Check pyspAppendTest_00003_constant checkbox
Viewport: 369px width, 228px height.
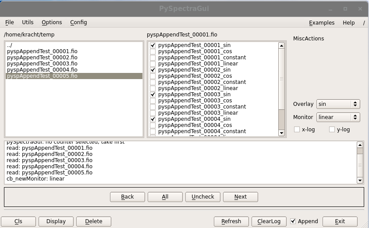(x=153, y=107)
